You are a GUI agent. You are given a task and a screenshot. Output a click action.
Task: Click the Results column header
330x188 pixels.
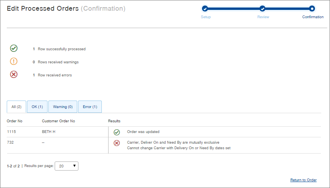coord(114,121)
